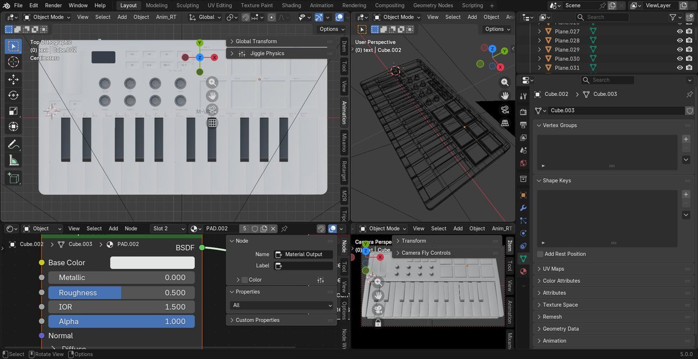Open the Modifiers properties wrench tab
The height and width of the screenshot is (359, 698).
click(x=523, y=208)
